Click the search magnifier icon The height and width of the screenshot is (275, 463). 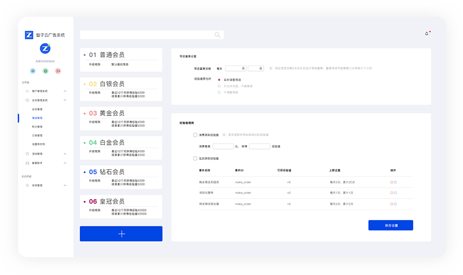click(218, 35)
